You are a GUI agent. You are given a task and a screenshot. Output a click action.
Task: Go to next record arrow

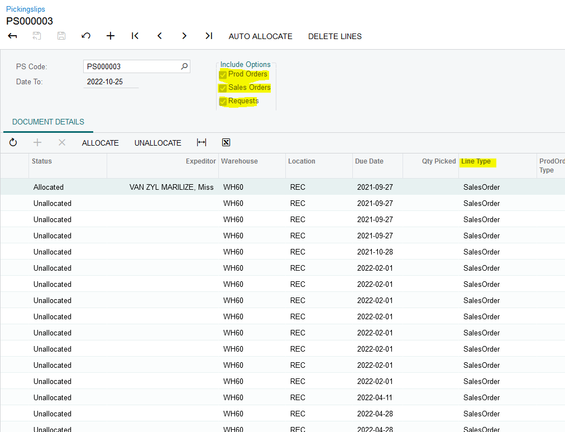[x=184, y=36]
